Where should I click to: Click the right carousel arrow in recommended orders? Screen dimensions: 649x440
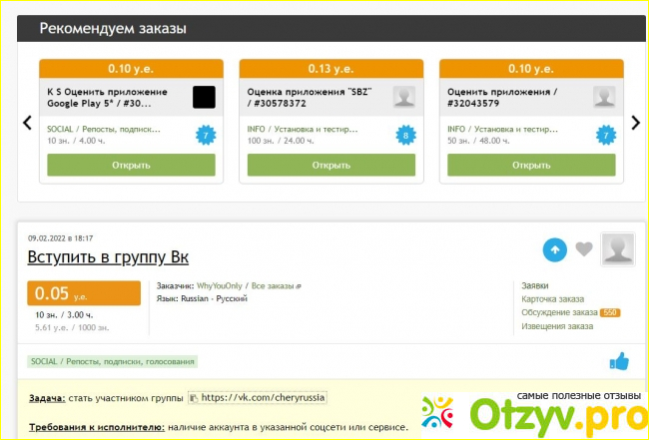coord(635,123)
